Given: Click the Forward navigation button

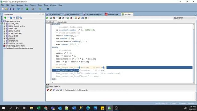Looking at the screenshot, I should tap(33, 9).
